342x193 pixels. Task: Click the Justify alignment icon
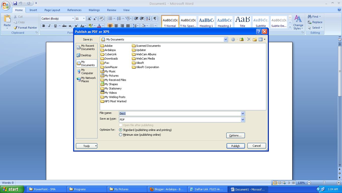point(128,26)
